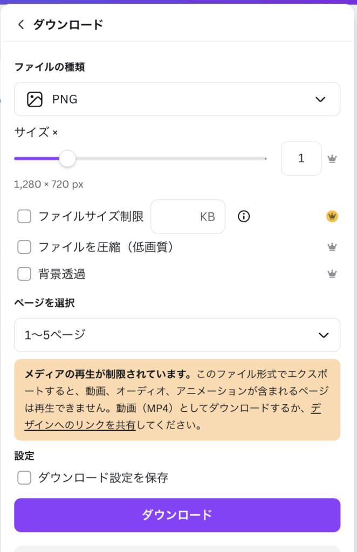Toggle the 背景透過 checkbox
The height and width of the screenshot is (552, 357).
coord(24,274)
